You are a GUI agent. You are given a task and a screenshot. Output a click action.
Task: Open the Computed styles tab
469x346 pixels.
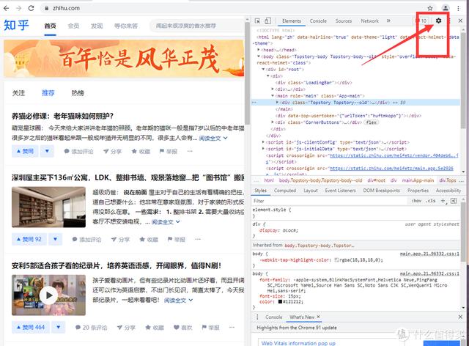point(284,191)
